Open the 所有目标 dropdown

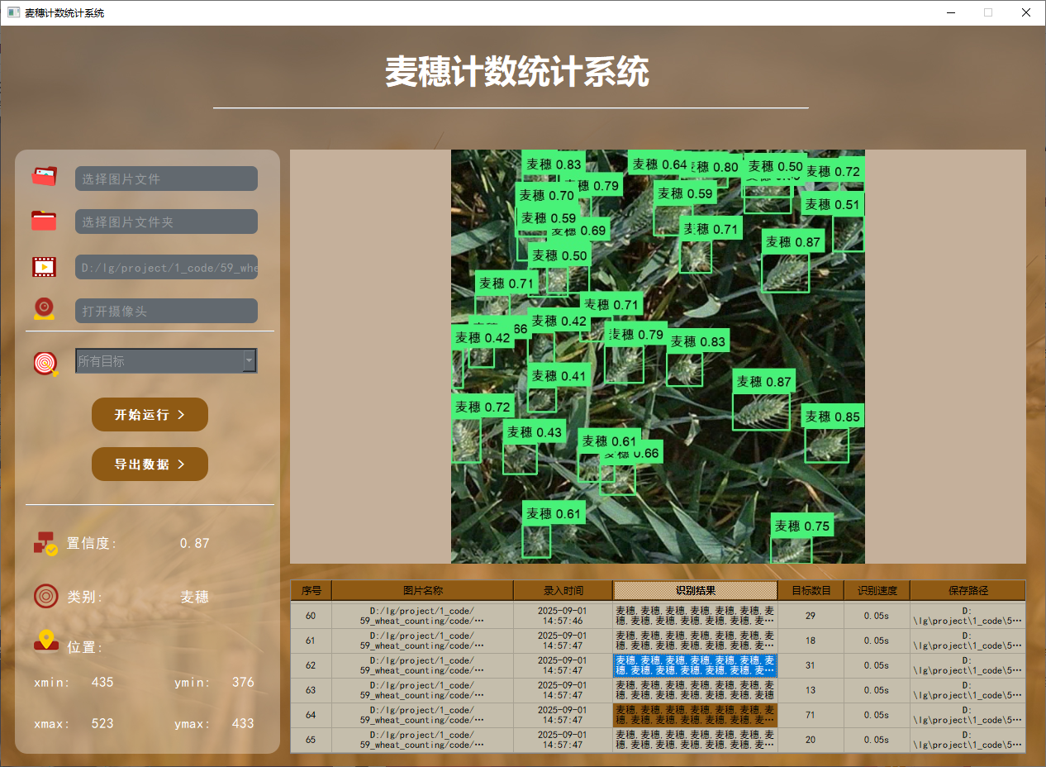166,360
